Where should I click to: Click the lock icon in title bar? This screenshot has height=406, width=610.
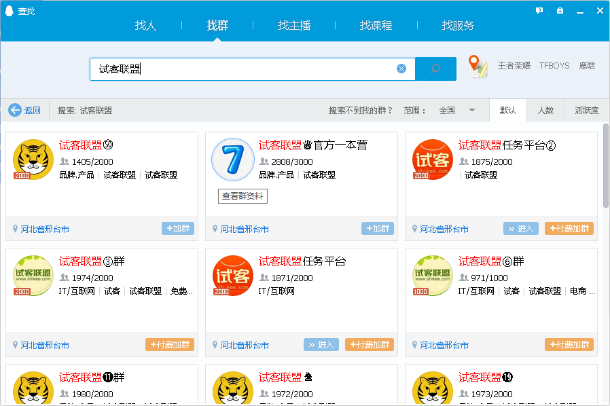tap(560, 11)
